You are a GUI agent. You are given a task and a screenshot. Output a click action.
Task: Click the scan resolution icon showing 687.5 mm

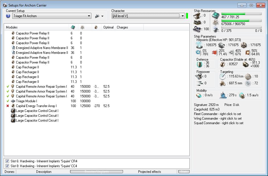(222, 83)
